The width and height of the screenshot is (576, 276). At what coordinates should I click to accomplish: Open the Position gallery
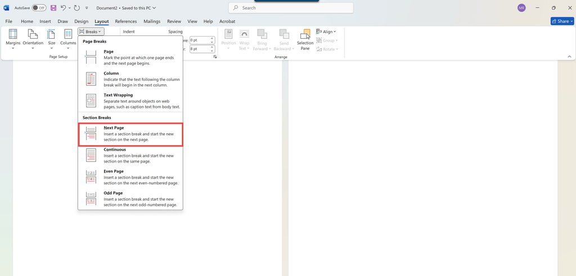tap(228, 40)
